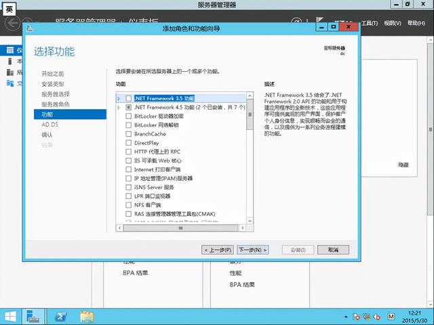This screenshot has height=325, width=434.
Task: Click Server Manager taskbar icon
Action: [33, 317]
